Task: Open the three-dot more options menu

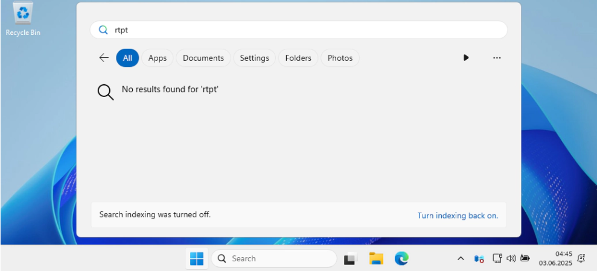Action: (497, 58)
